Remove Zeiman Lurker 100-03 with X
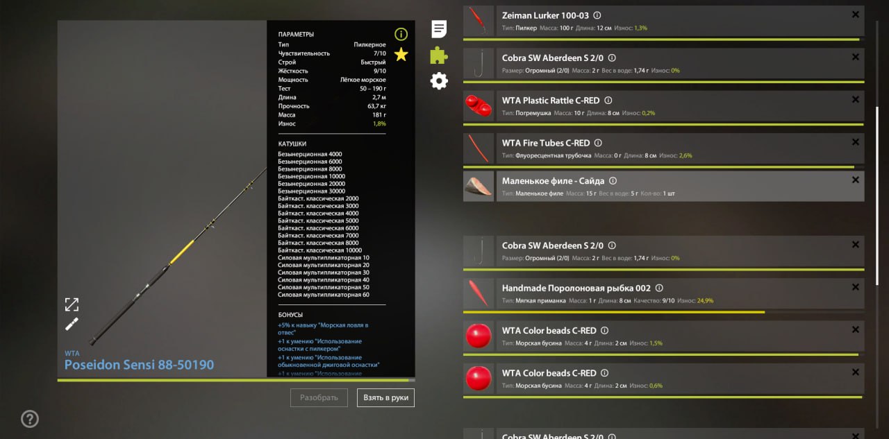Viewport: 889px width, 439px height. [x=855, y=15]
